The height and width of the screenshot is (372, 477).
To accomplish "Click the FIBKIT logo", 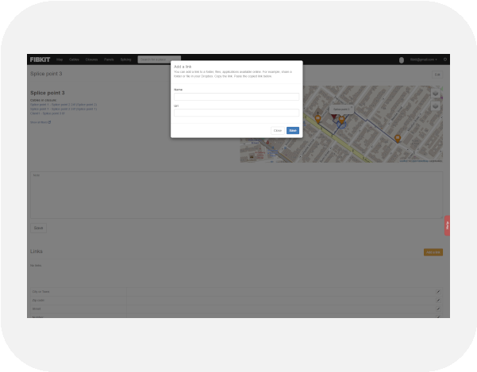I will point(40,59).
